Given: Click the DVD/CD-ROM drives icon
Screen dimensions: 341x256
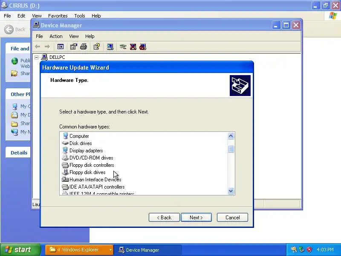Looking at the screenshot, I should (65, 157).
